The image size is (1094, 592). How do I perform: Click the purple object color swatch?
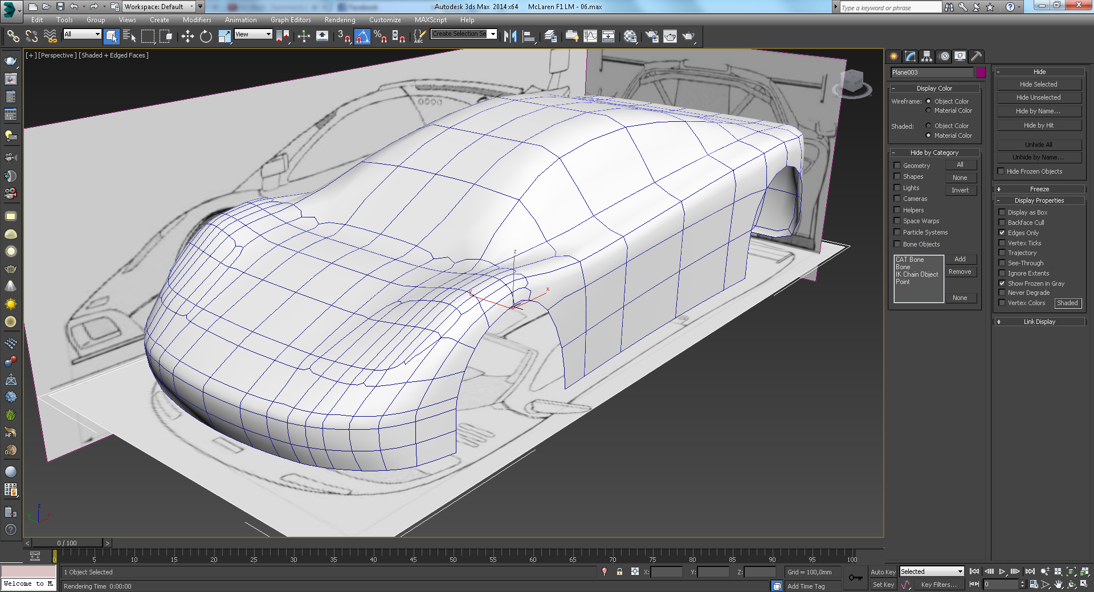[x=981, y=72]
